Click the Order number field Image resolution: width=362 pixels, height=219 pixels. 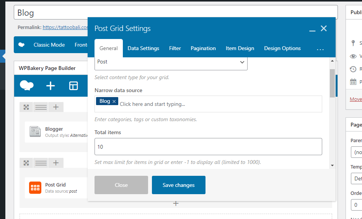click(357, 205)
